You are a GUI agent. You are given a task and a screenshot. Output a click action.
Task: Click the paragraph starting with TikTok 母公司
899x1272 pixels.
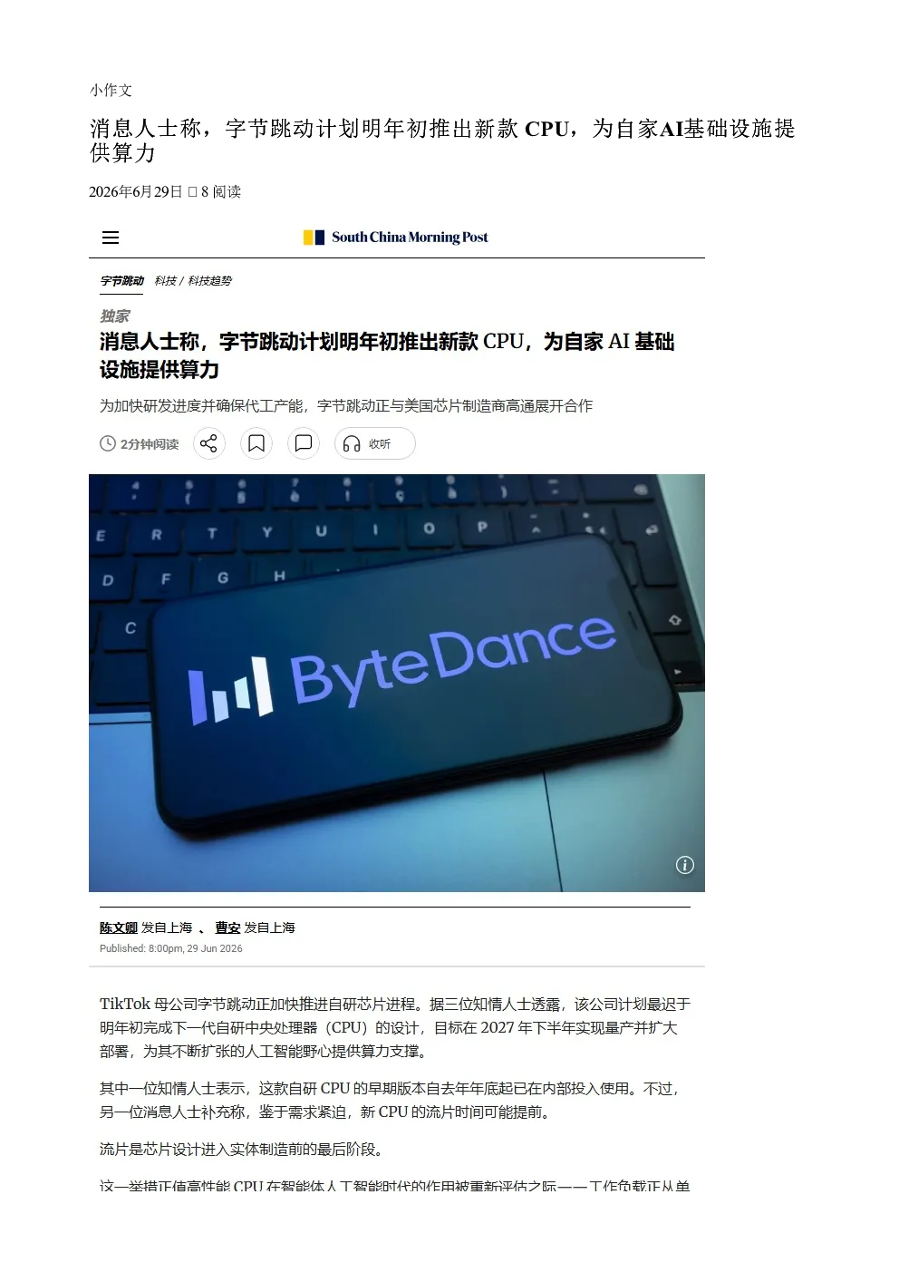click(x=395, y=1027)
